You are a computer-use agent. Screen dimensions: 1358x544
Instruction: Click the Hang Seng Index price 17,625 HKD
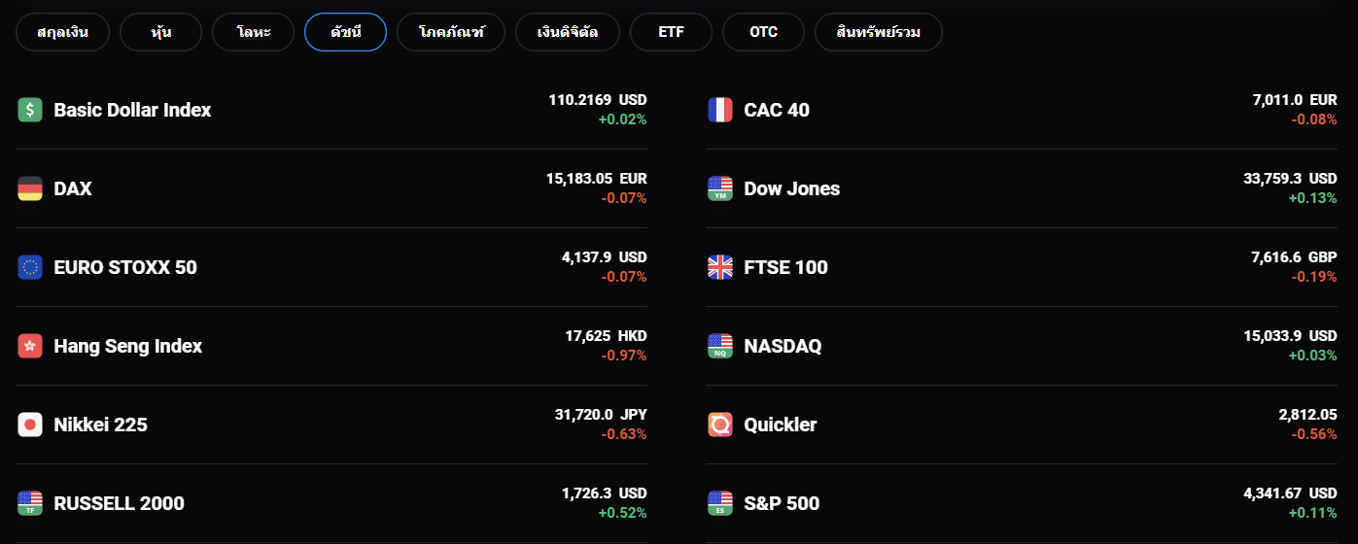(606, 336)
